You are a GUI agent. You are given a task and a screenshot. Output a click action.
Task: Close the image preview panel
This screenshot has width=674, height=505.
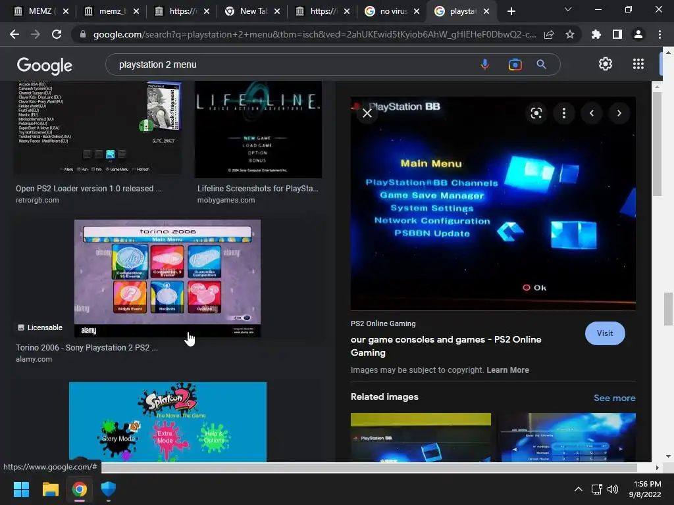367,113
